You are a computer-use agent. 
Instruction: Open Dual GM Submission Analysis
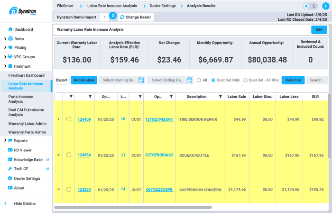point(27,112)
